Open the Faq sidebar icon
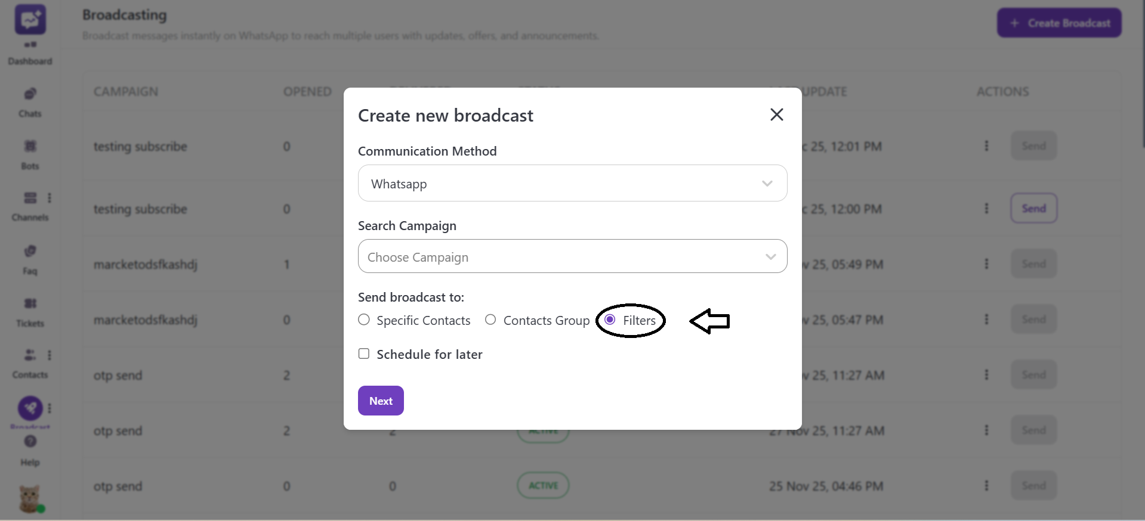1145x521 pixels. [x=30, y=251]
